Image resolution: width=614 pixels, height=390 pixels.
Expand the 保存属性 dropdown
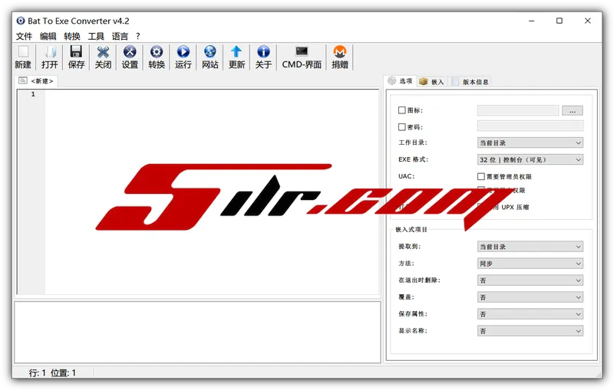[x=530, y=314]
